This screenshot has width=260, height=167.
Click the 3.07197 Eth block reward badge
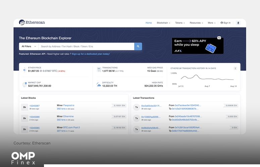[119, 117]
